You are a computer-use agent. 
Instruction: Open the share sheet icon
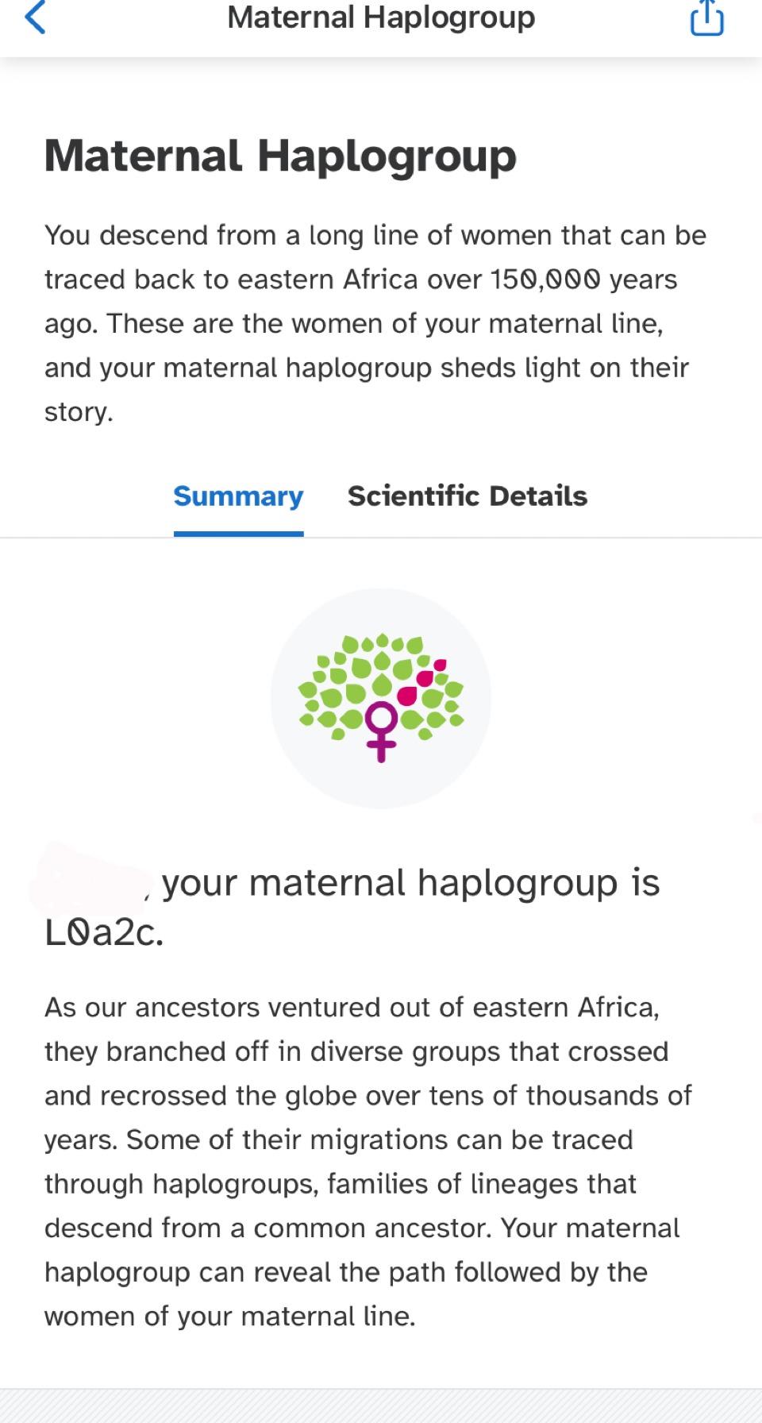click(x=706, y=17)
